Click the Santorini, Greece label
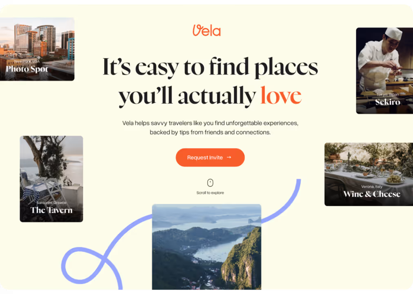Screen dimensions: 413x294 tap(51, 203)
